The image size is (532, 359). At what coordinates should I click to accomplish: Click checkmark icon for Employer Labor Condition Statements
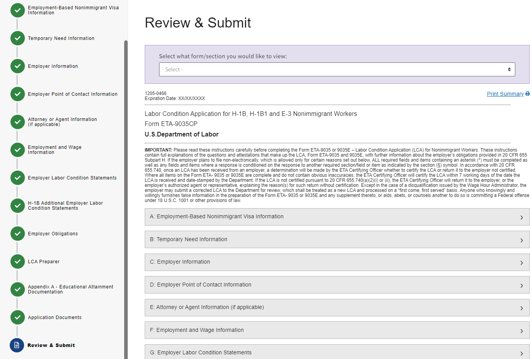17,178
